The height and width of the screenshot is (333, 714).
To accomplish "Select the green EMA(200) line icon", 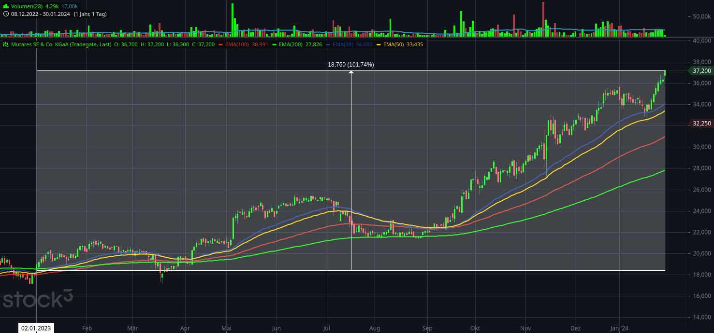I will coord(274,43).
